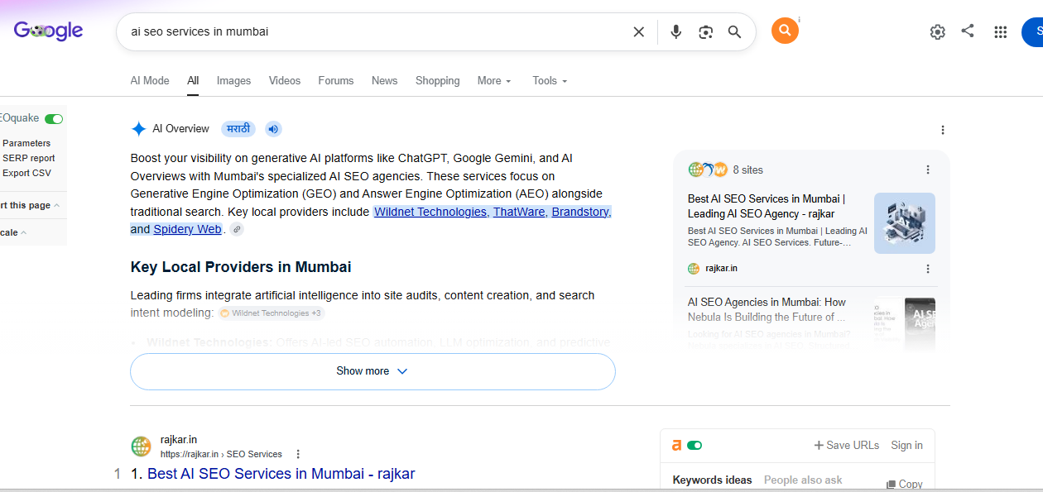
Task: Click the share icon in header
Action: pyautogui.click(x=968, y=31)
